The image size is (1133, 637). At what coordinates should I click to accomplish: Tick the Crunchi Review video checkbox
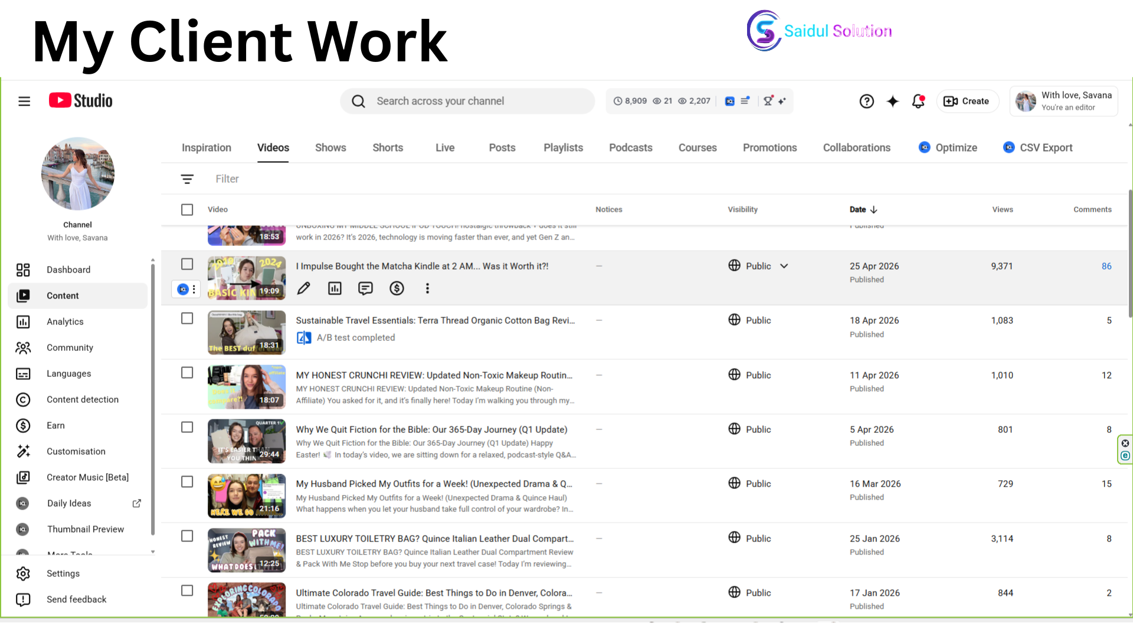(x=187, y=373)
